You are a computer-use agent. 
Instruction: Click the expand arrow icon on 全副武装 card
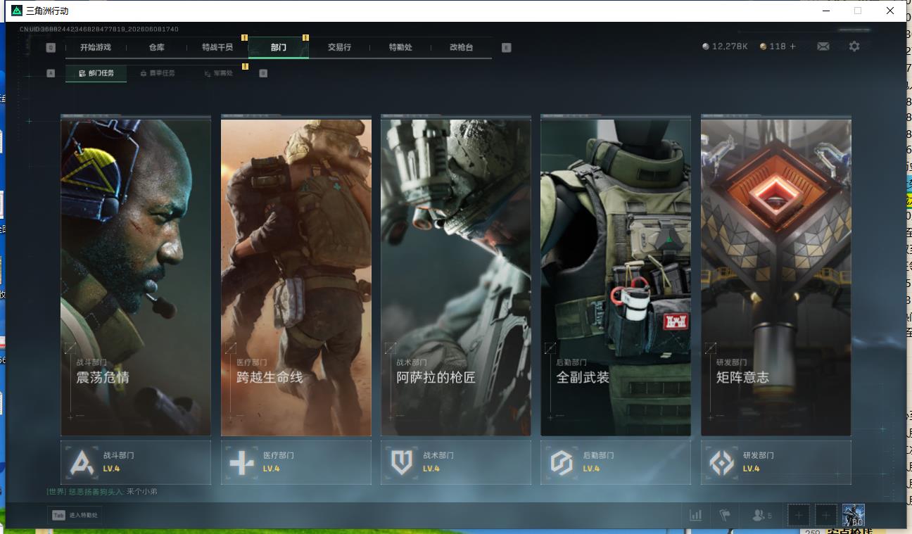[550, 348]
